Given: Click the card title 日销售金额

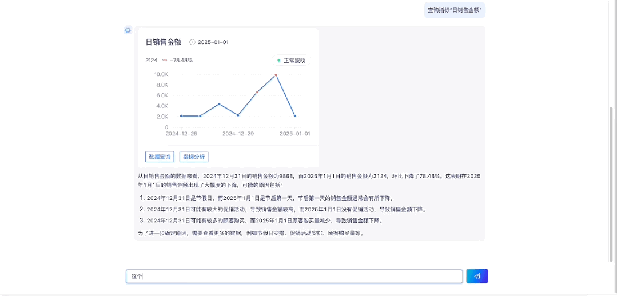Looking at the screenshot, I should 164,42.
